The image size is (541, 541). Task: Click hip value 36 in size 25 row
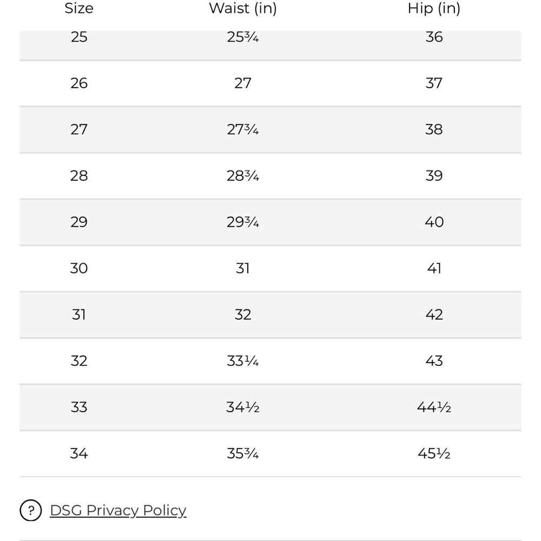(x=434, y=37)
